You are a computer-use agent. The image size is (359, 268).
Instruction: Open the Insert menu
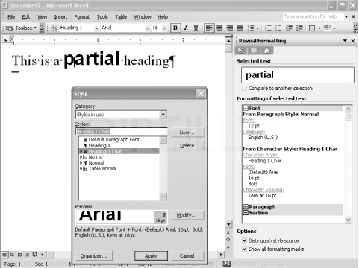(x=60, y=17)
